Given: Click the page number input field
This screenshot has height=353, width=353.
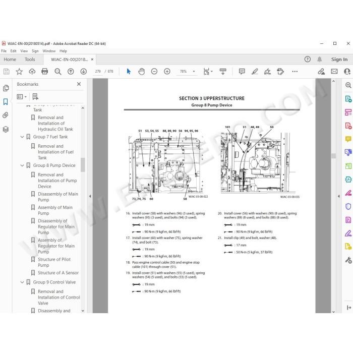Looking at the screenshot, I should 98,72.
